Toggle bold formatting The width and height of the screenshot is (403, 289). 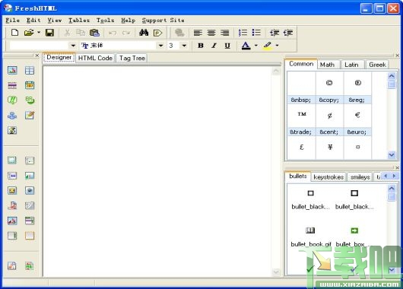pos(201,46)
